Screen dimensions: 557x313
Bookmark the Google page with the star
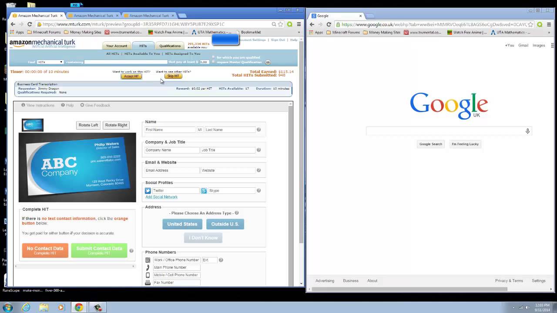tap(530, 24)
